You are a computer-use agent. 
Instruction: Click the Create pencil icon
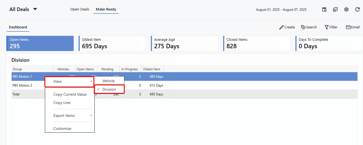tap(282, 27)
